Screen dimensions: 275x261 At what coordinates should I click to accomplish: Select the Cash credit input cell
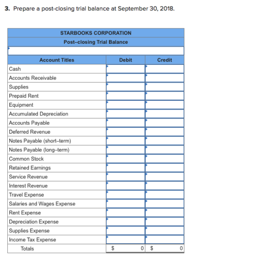165,69
